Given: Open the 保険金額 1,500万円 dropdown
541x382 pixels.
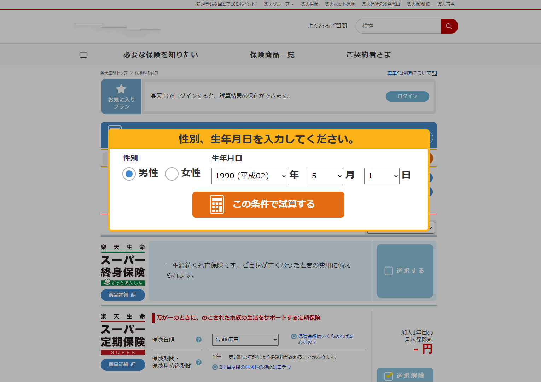Looking at the screenshot, I should tap(245, 340).
